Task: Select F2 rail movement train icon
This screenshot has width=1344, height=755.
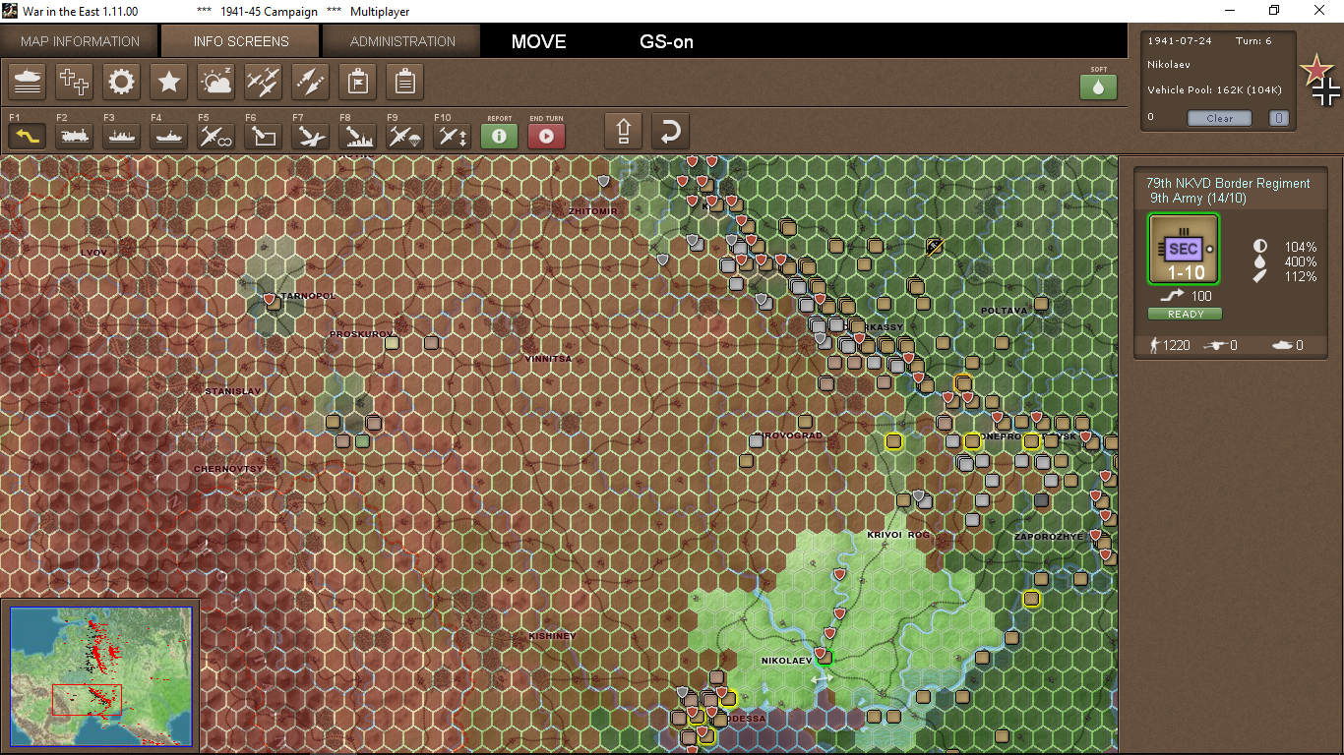Action: pyautogui.click(x=75, y=136)
